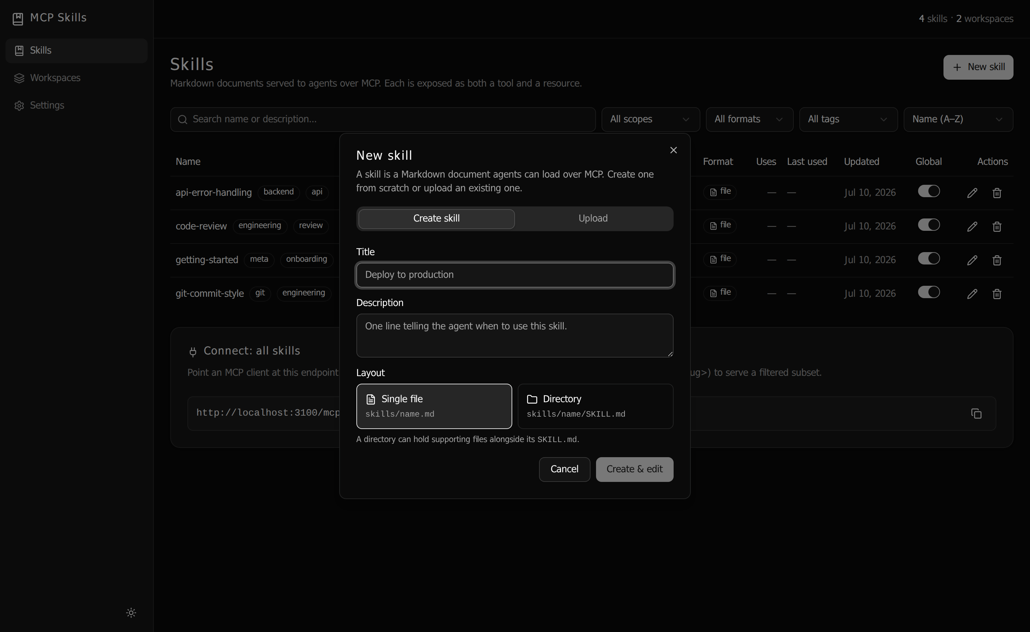
Task: Close the New skill dialog
Action: pyautogui.click(x=673, y=150)
